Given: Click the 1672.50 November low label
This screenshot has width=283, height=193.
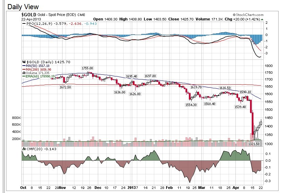Looking at the screenshot, I should click(x=65, y=87).
